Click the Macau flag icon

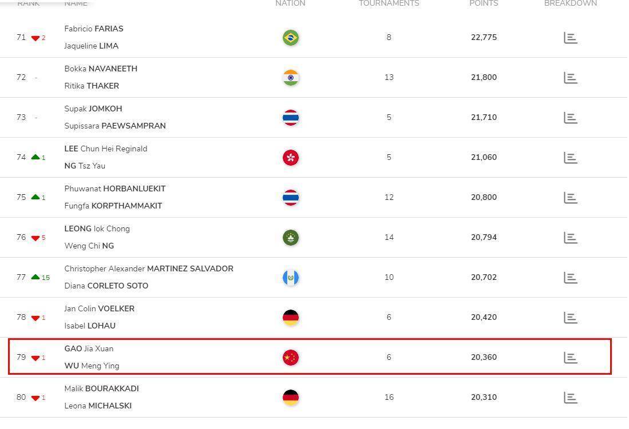coord(290,238)
